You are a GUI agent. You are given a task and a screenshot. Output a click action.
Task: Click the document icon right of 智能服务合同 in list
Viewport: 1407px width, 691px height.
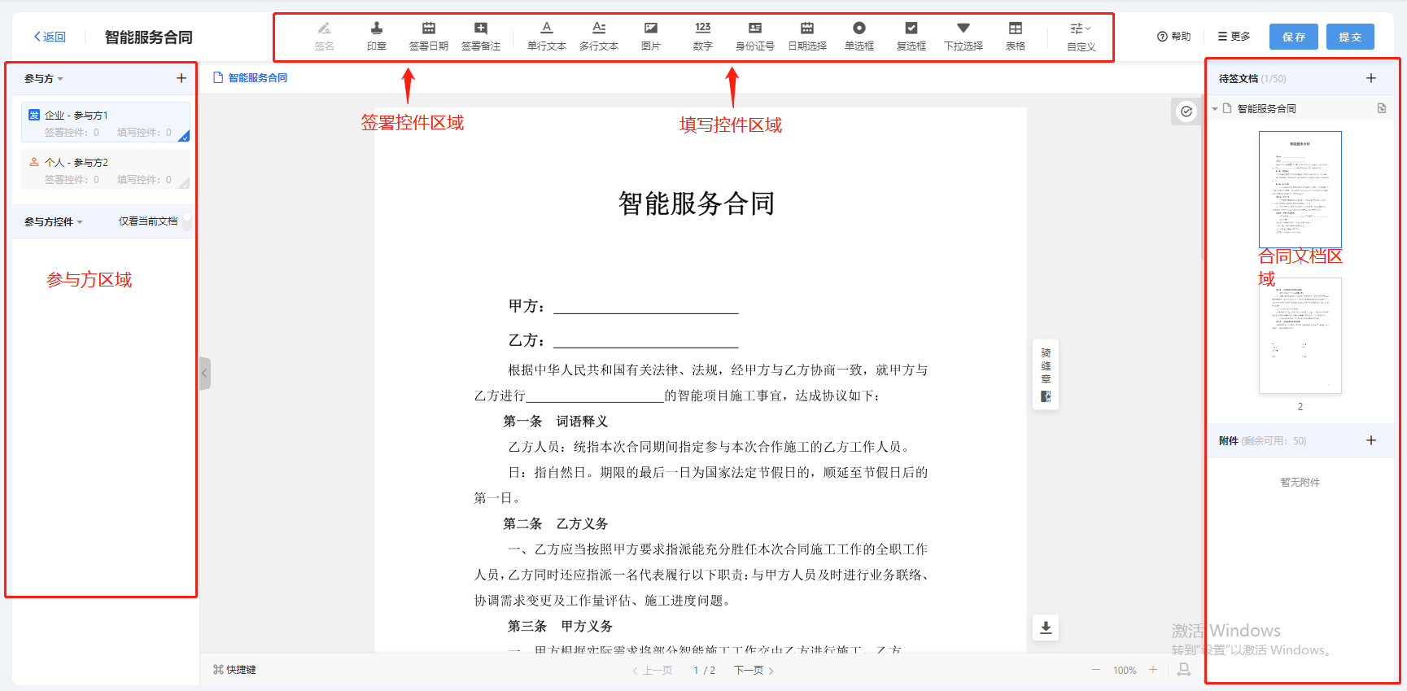[1382, 108]
